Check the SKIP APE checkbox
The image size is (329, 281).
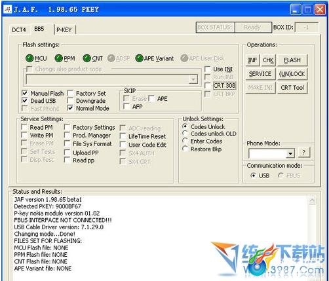(151, 98)
